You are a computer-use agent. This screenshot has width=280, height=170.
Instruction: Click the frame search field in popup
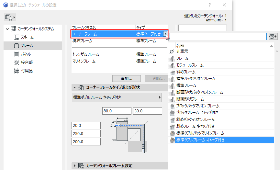point(218,36)
